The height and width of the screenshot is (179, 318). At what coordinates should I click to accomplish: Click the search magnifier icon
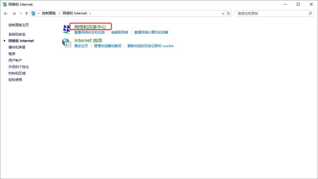(310, 13)
